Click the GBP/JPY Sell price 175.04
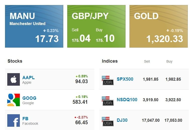Image resolution: width=194 pixels, height=130 pixels. click(81, 39)
